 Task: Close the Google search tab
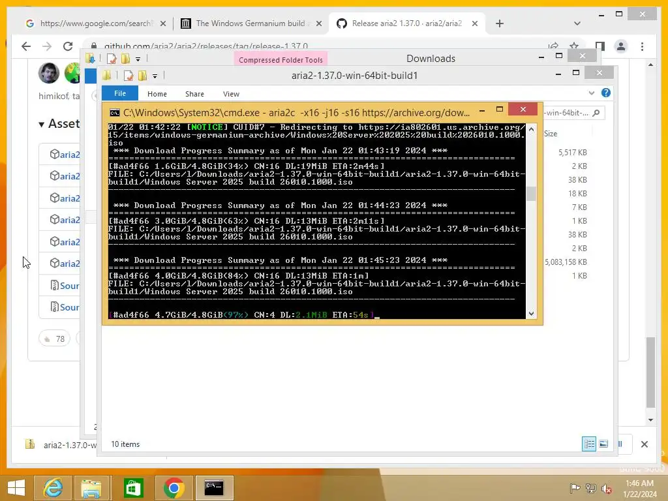click(x=162, y=23)
